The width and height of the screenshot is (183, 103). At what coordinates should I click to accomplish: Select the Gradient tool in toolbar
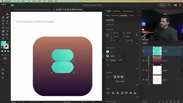[3, 31]
